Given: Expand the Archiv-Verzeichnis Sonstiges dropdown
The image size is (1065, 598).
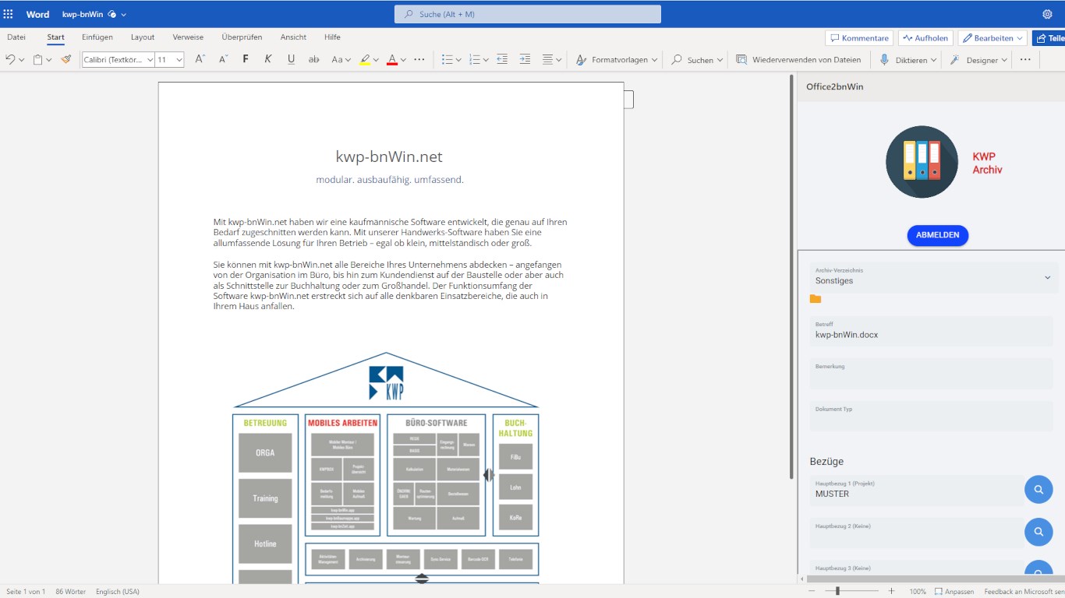Looking at the screenshot, I should [x=934, y=277].
